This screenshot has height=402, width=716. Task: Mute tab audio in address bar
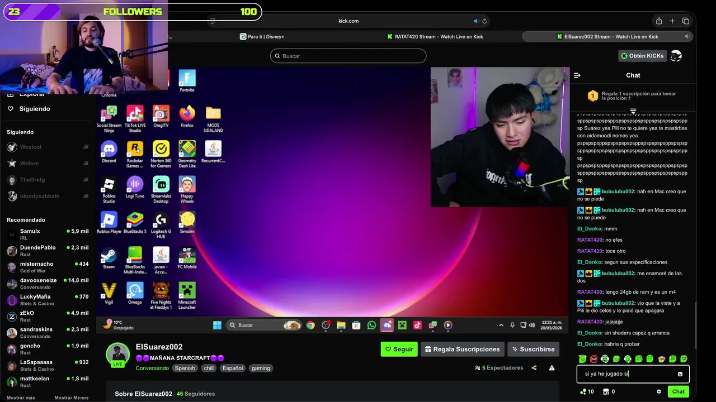tap(476, 21)
